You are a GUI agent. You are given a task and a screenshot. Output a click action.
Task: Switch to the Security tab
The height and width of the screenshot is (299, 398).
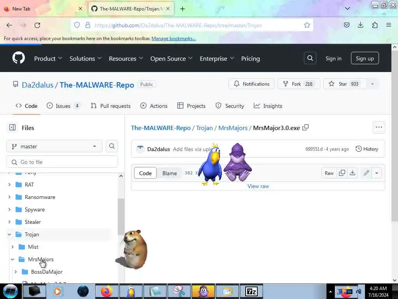point(230,106)
